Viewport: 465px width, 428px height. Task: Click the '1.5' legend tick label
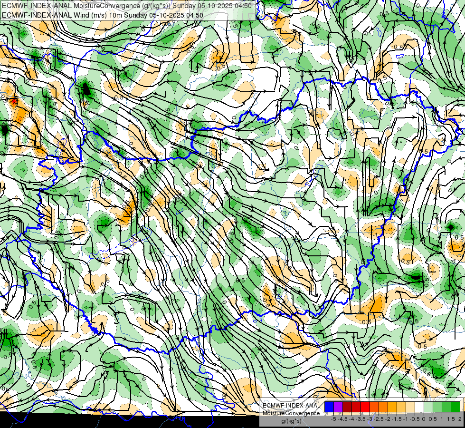coord(451,419)
